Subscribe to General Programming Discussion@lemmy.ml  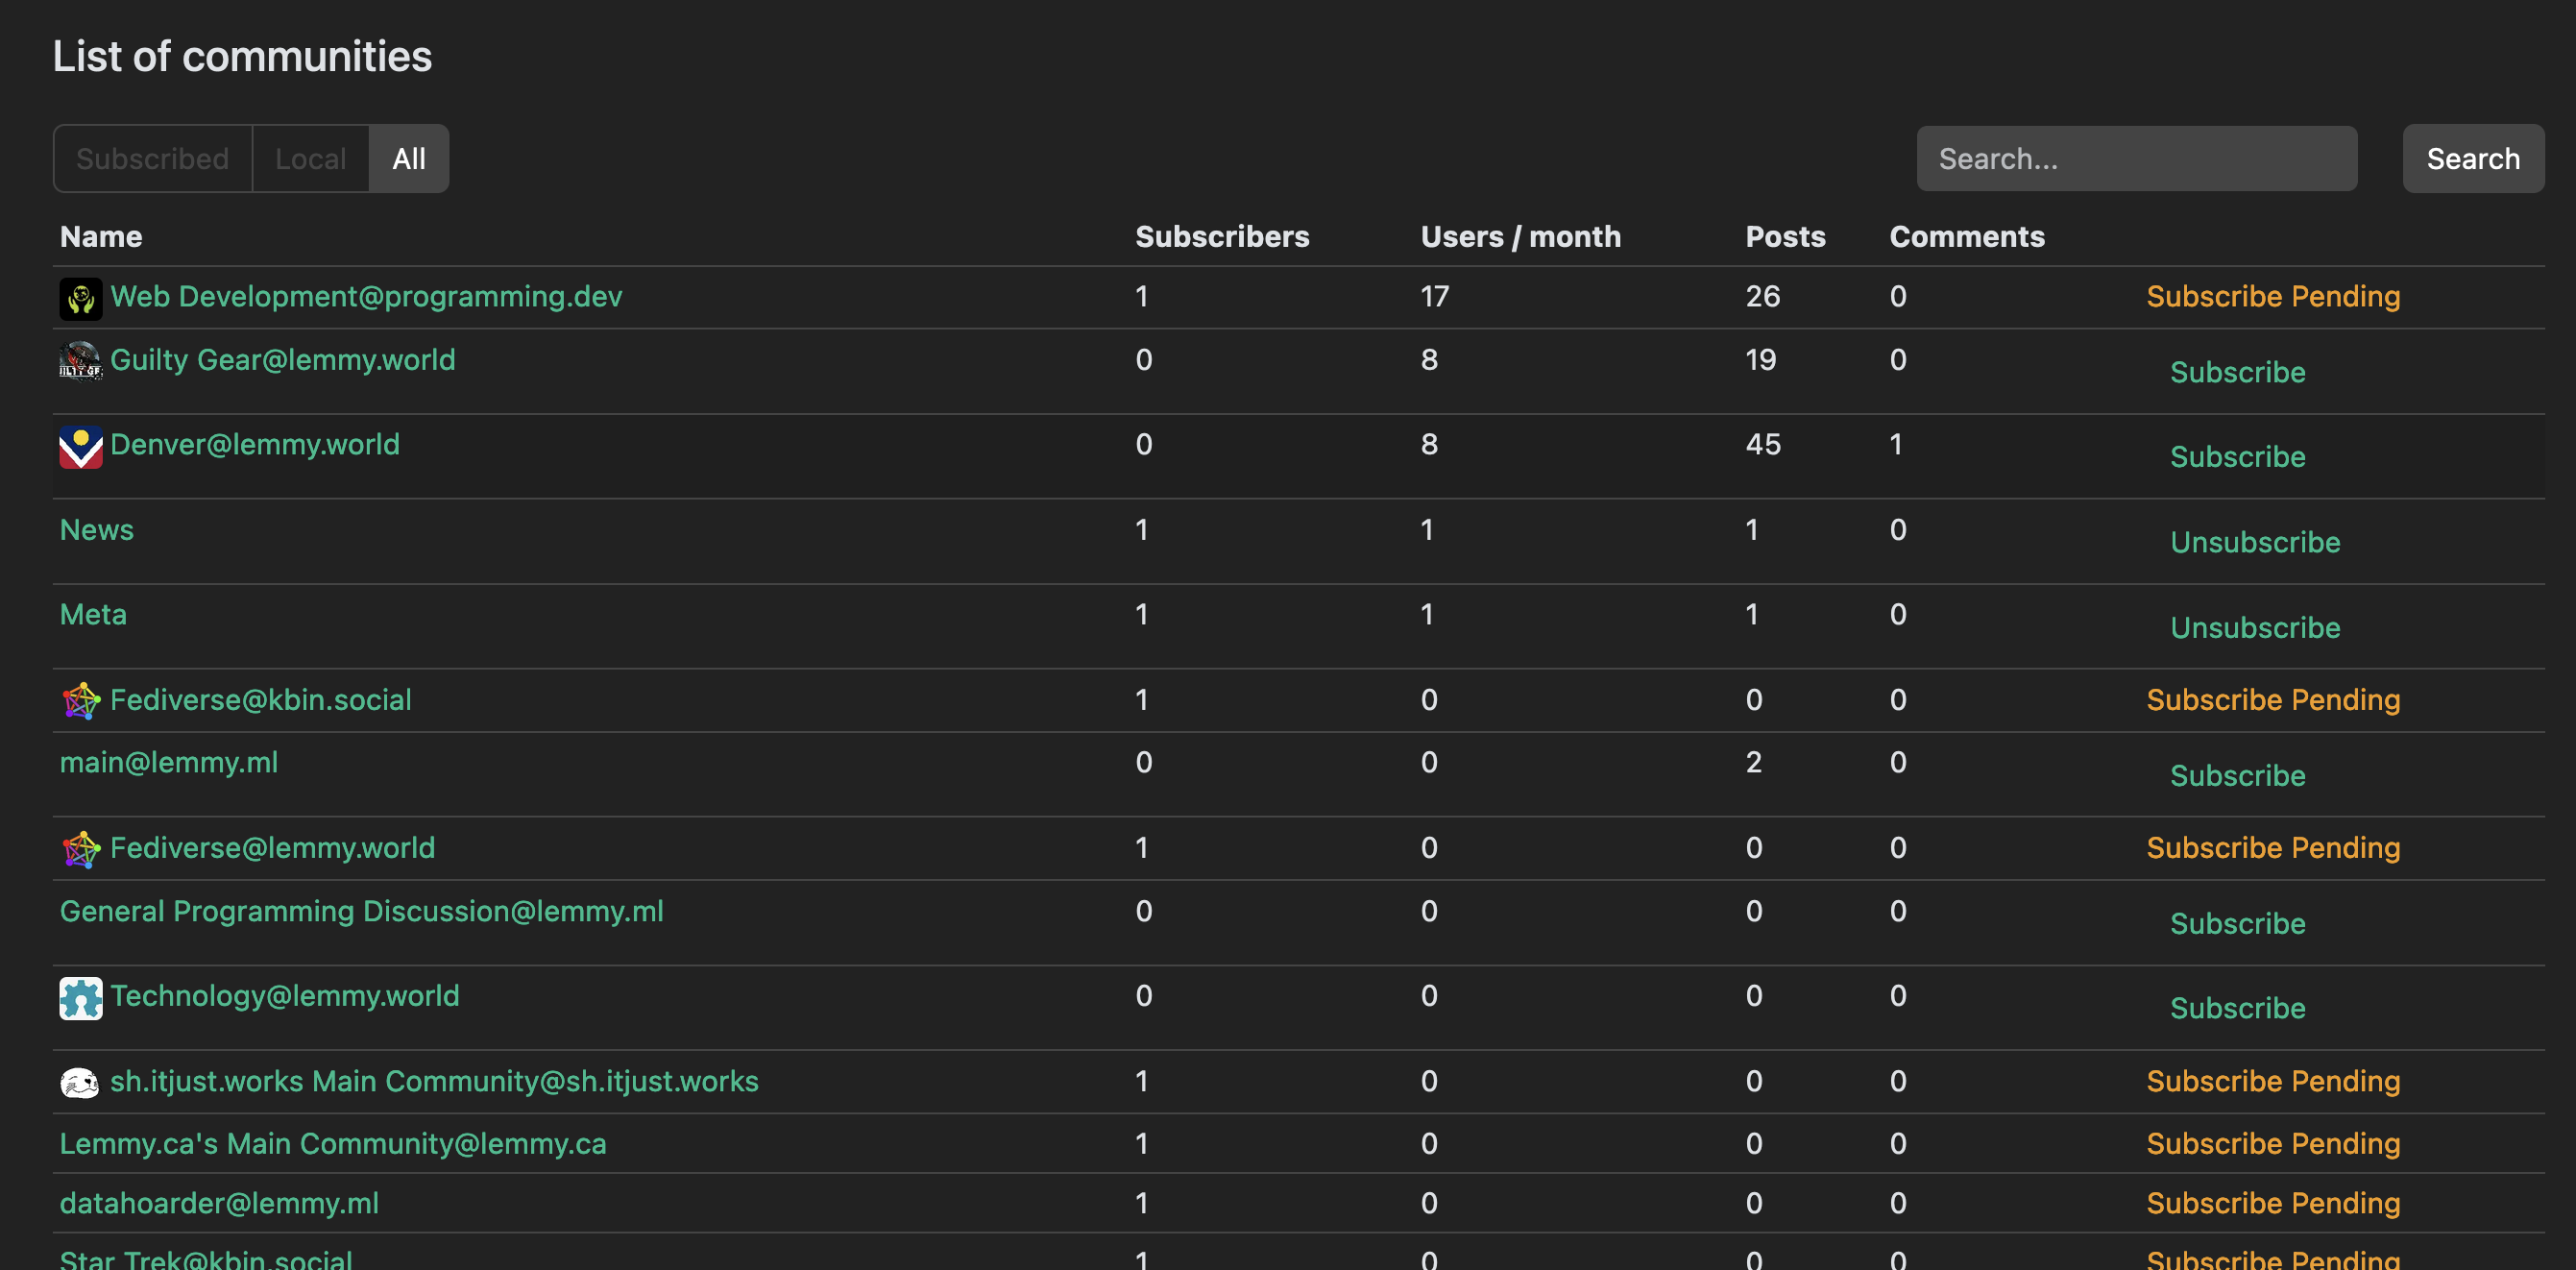[2238, 924]
